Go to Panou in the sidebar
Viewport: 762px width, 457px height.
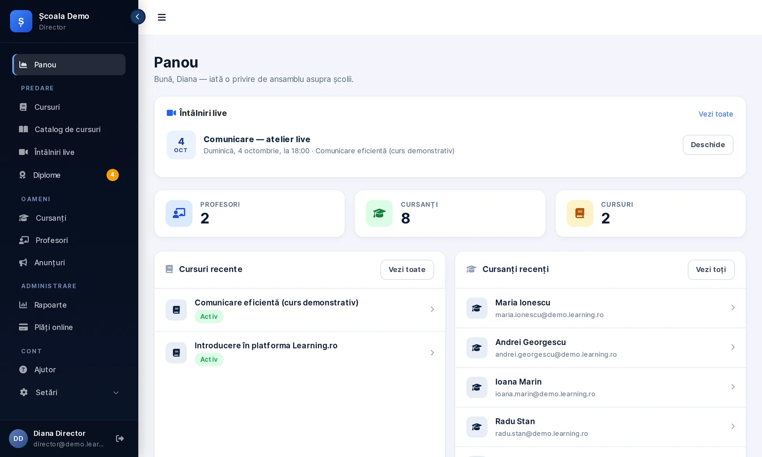69,65
